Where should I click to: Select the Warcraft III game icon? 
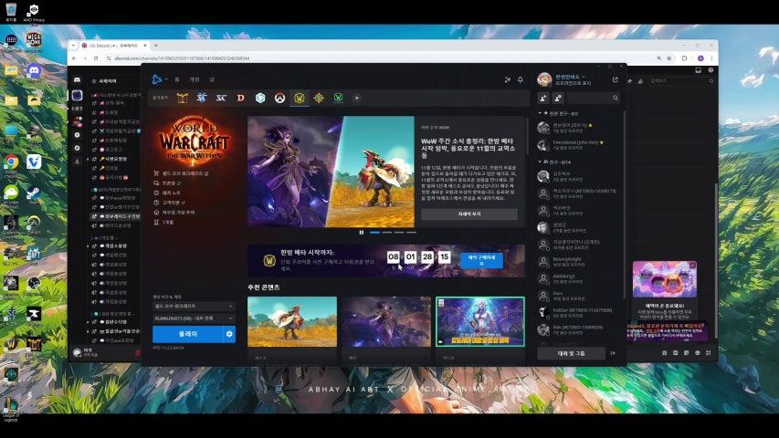click(x=182, y=98)
